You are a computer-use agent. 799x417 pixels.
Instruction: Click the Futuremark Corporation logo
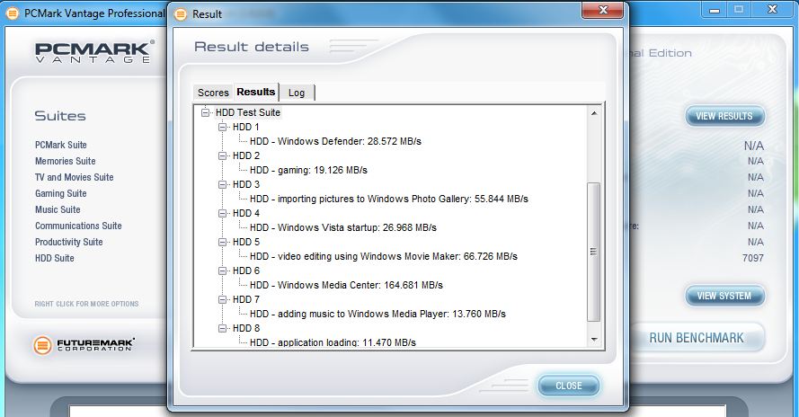[x=84, y=345]
